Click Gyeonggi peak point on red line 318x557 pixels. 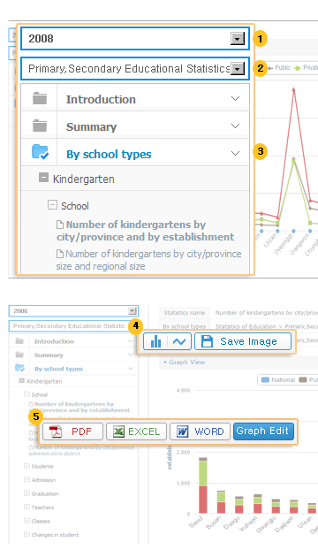(x=293, y=90)
